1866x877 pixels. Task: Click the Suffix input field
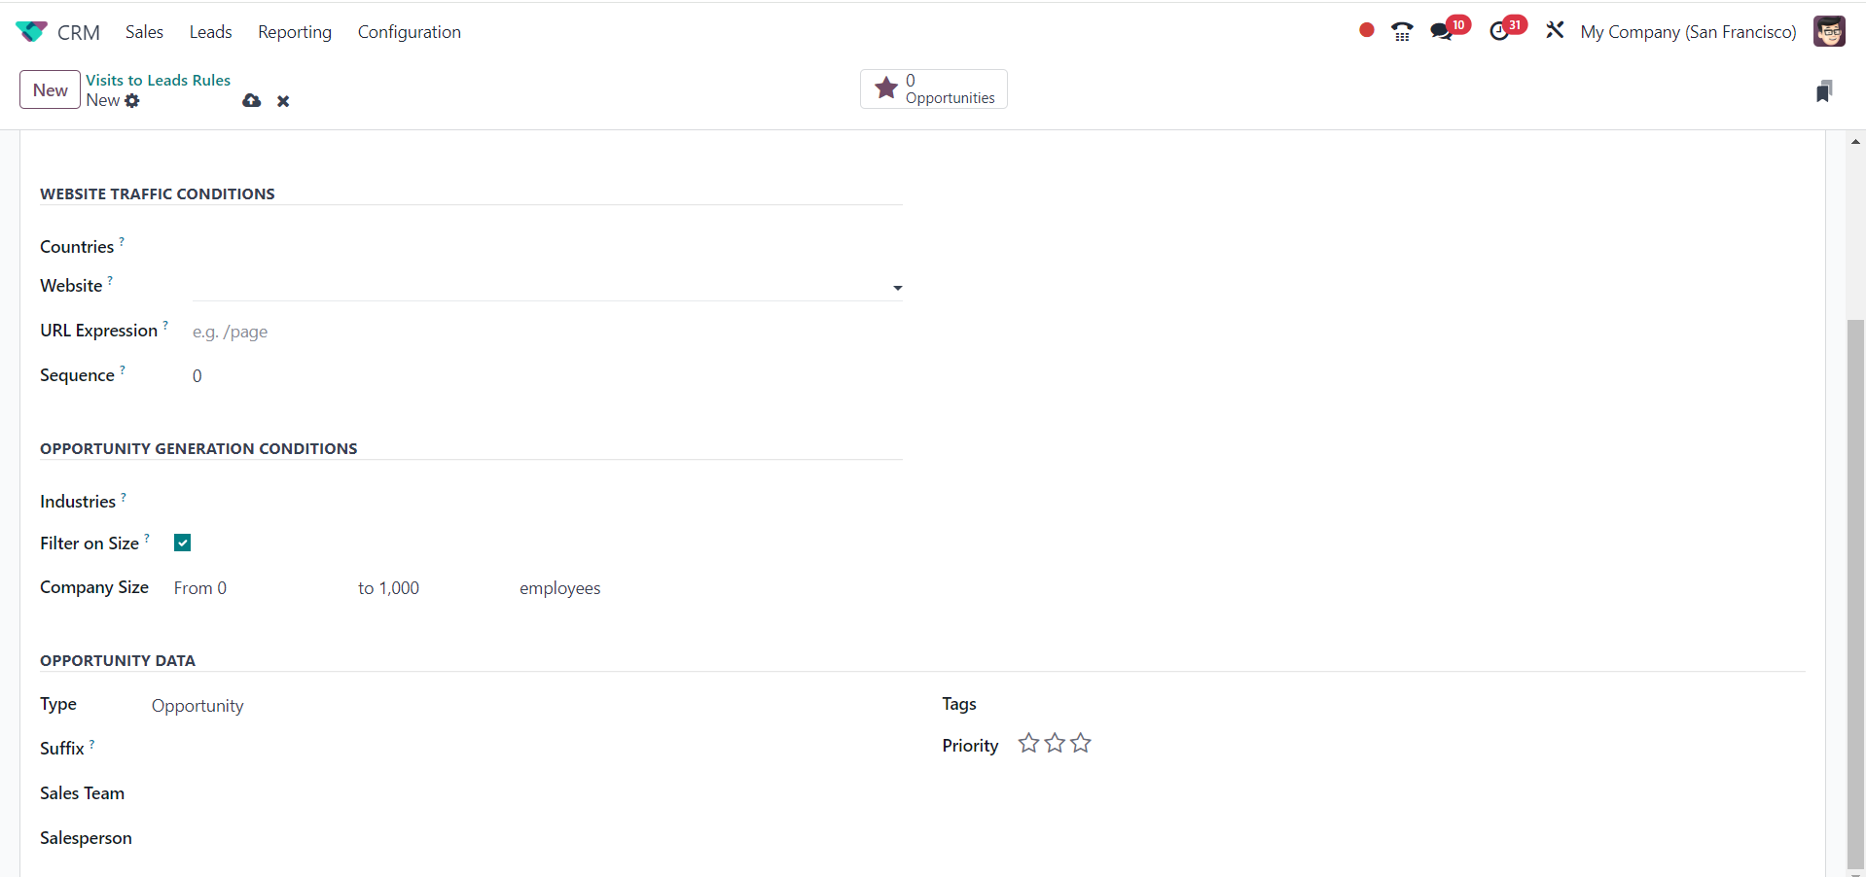(525, 749)
